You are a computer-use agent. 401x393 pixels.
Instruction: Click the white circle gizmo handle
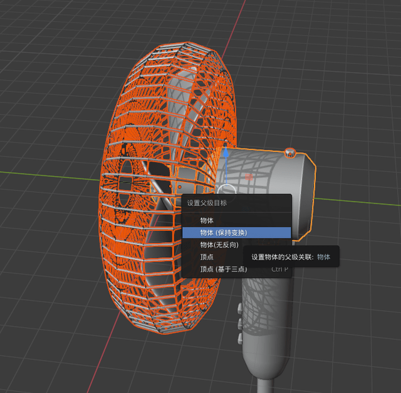tap(227, 190)
